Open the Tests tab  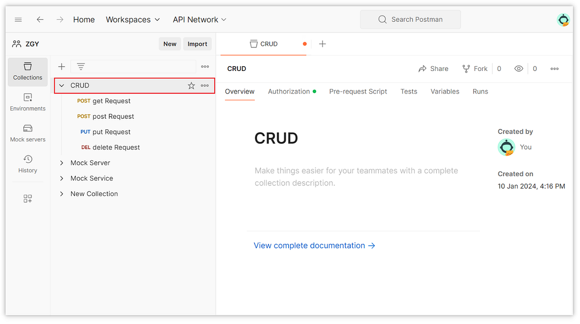[x=408, y=91]
